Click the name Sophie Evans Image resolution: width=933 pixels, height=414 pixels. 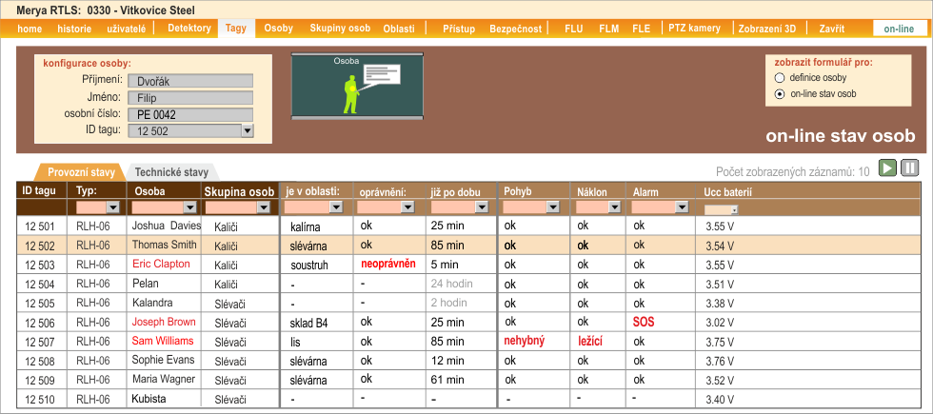(163, 360)
